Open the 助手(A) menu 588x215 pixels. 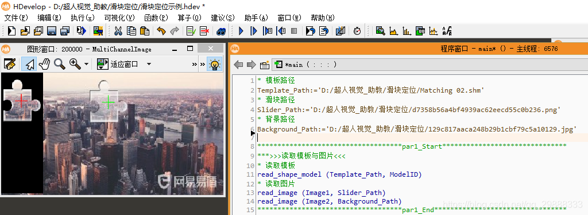click(256, 18)
